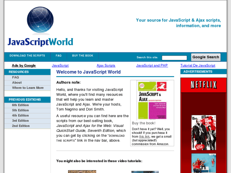Focus the Search this site text field
Image resolution: width=231 pixels, height=173 pixels.
tap(174, 58)
